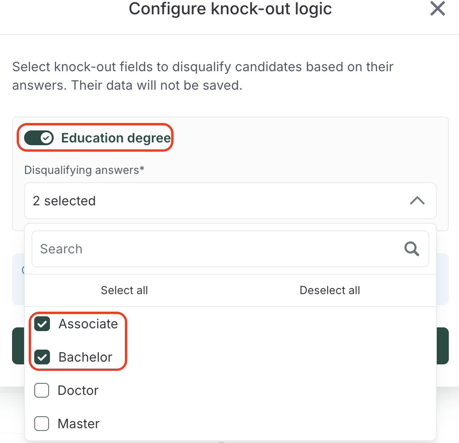
Task: Click the '2 selected' dropdown field
Action: tap(208, 201)
